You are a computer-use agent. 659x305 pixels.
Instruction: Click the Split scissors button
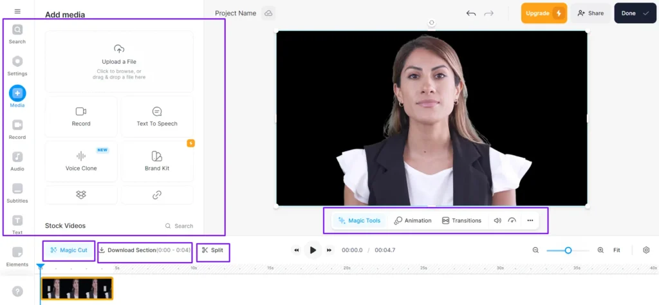212,250
